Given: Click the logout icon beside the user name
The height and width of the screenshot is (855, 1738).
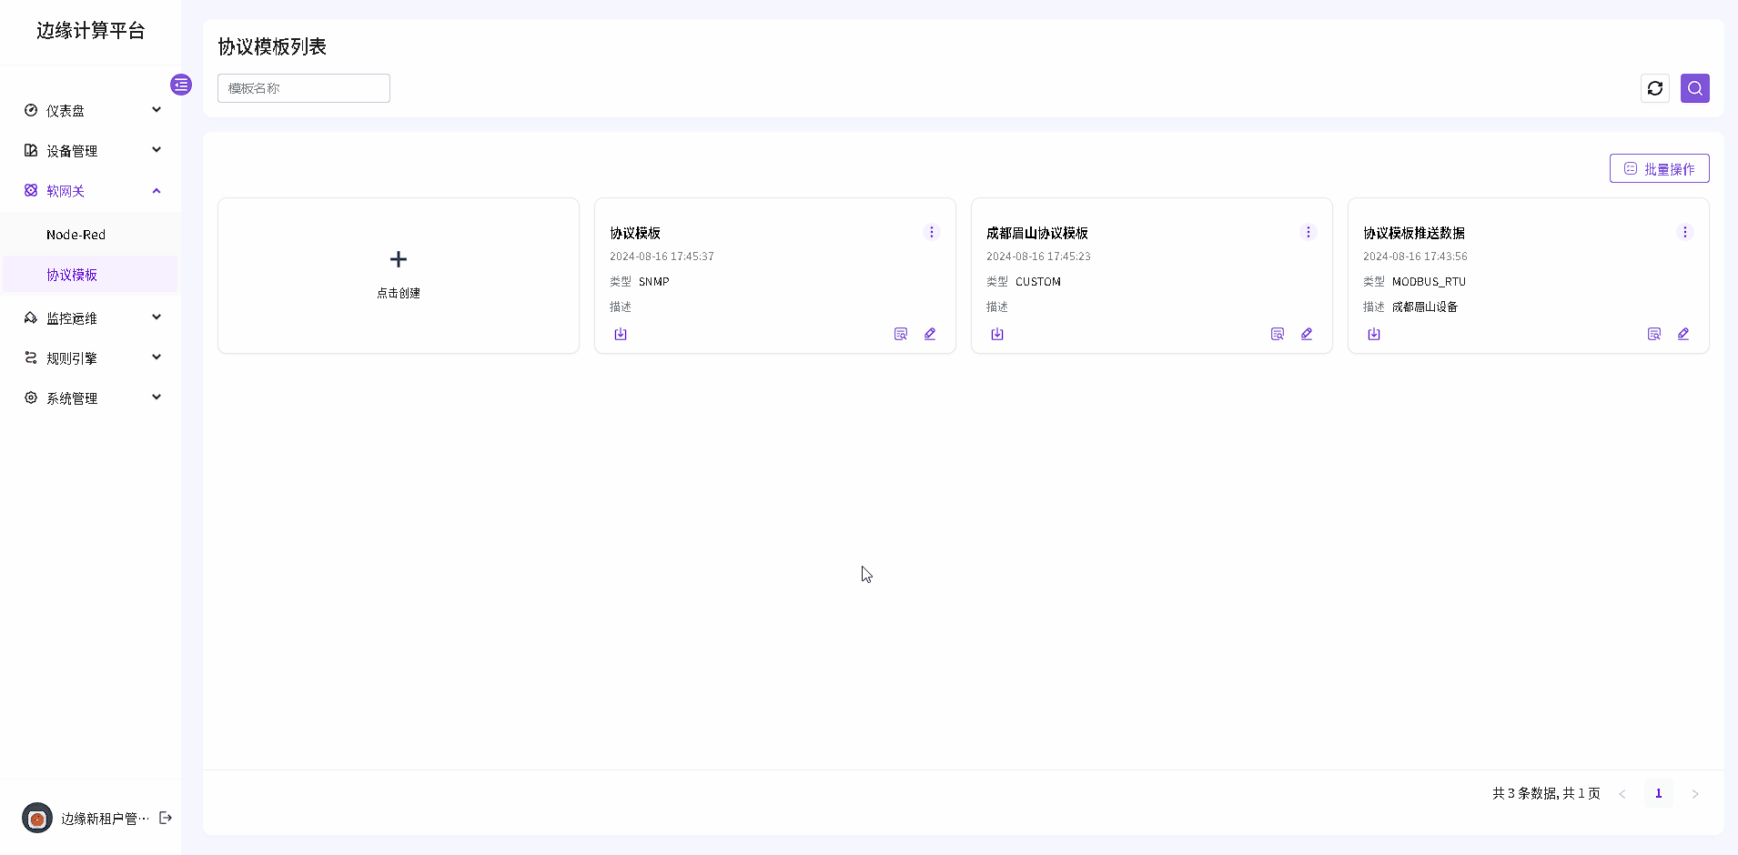Looking at the screenshot, I should tap(166, 818).
